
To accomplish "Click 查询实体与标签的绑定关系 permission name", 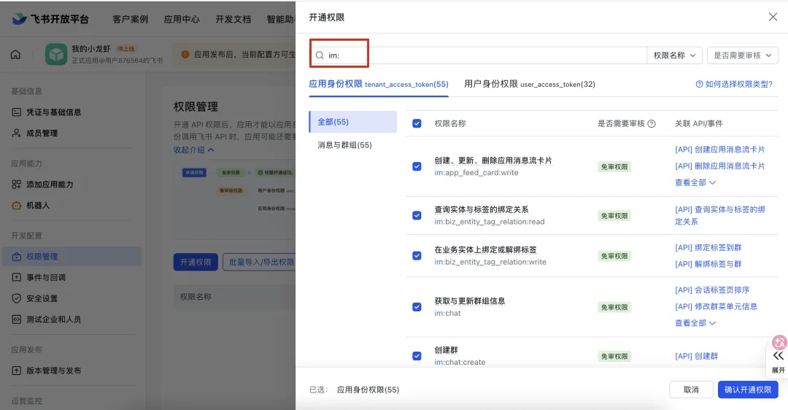I will click(x=482, y=209).
